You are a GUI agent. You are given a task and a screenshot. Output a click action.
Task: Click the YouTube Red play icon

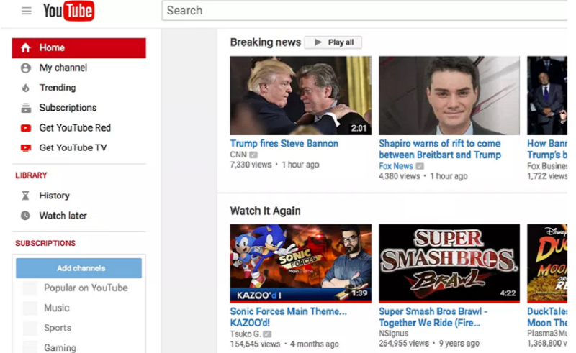26,128
